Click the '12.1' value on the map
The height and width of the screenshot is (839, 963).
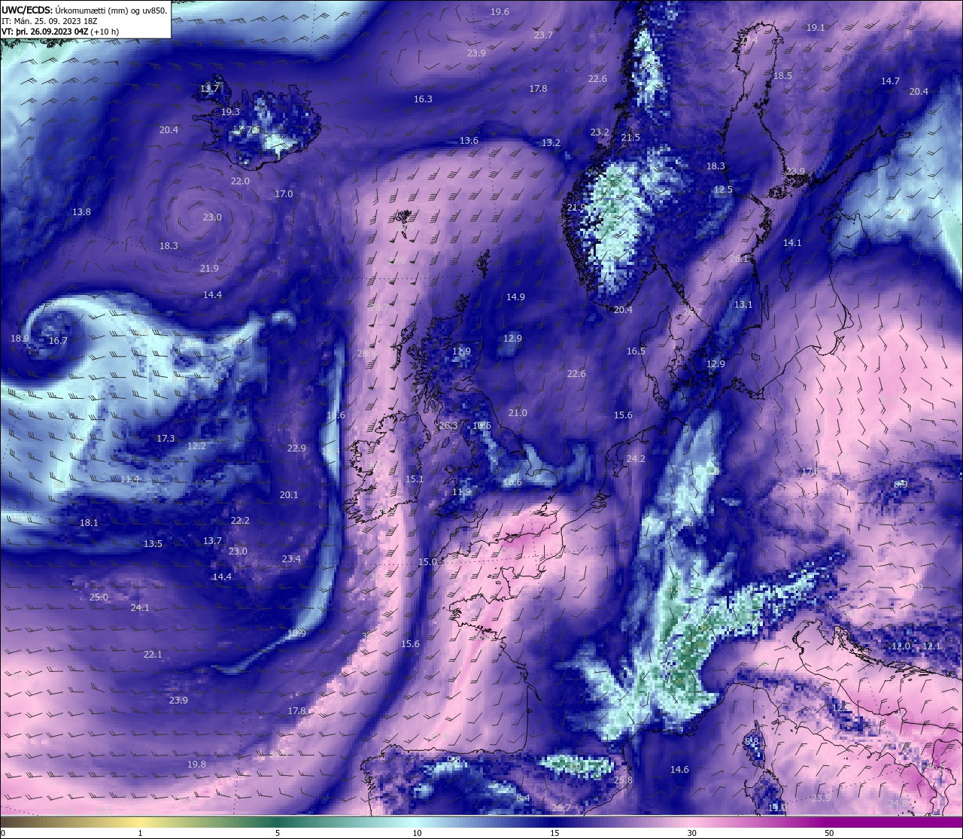pos(931,646)
